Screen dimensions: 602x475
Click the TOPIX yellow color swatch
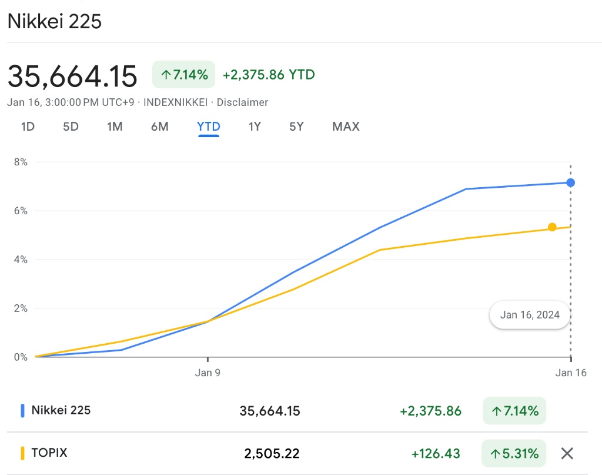coord(22,453)
